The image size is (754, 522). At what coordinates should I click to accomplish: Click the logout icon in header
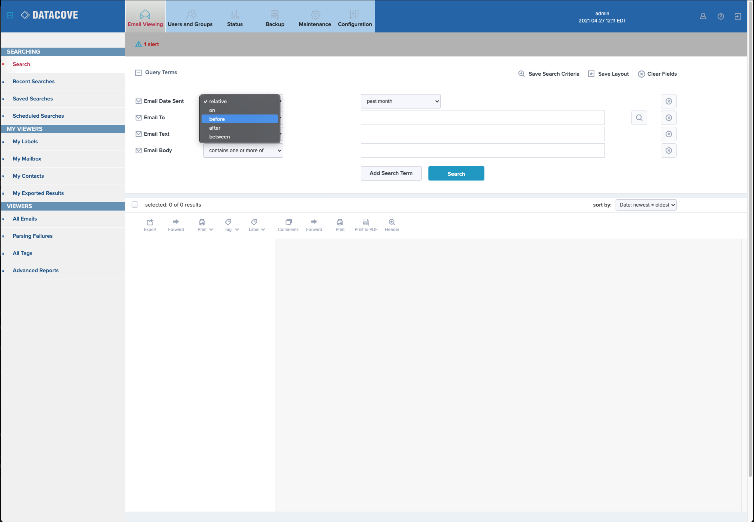[738, 16]
